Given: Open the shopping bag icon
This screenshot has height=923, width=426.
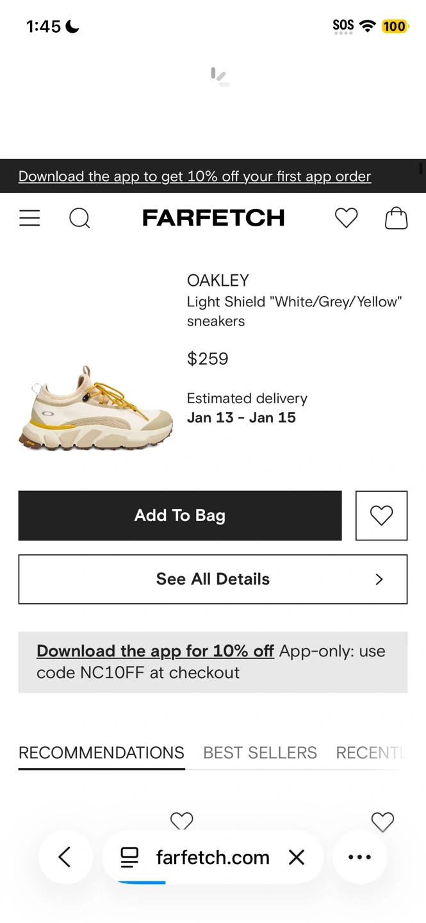Looking at the screenshot, I should point(396,218).
